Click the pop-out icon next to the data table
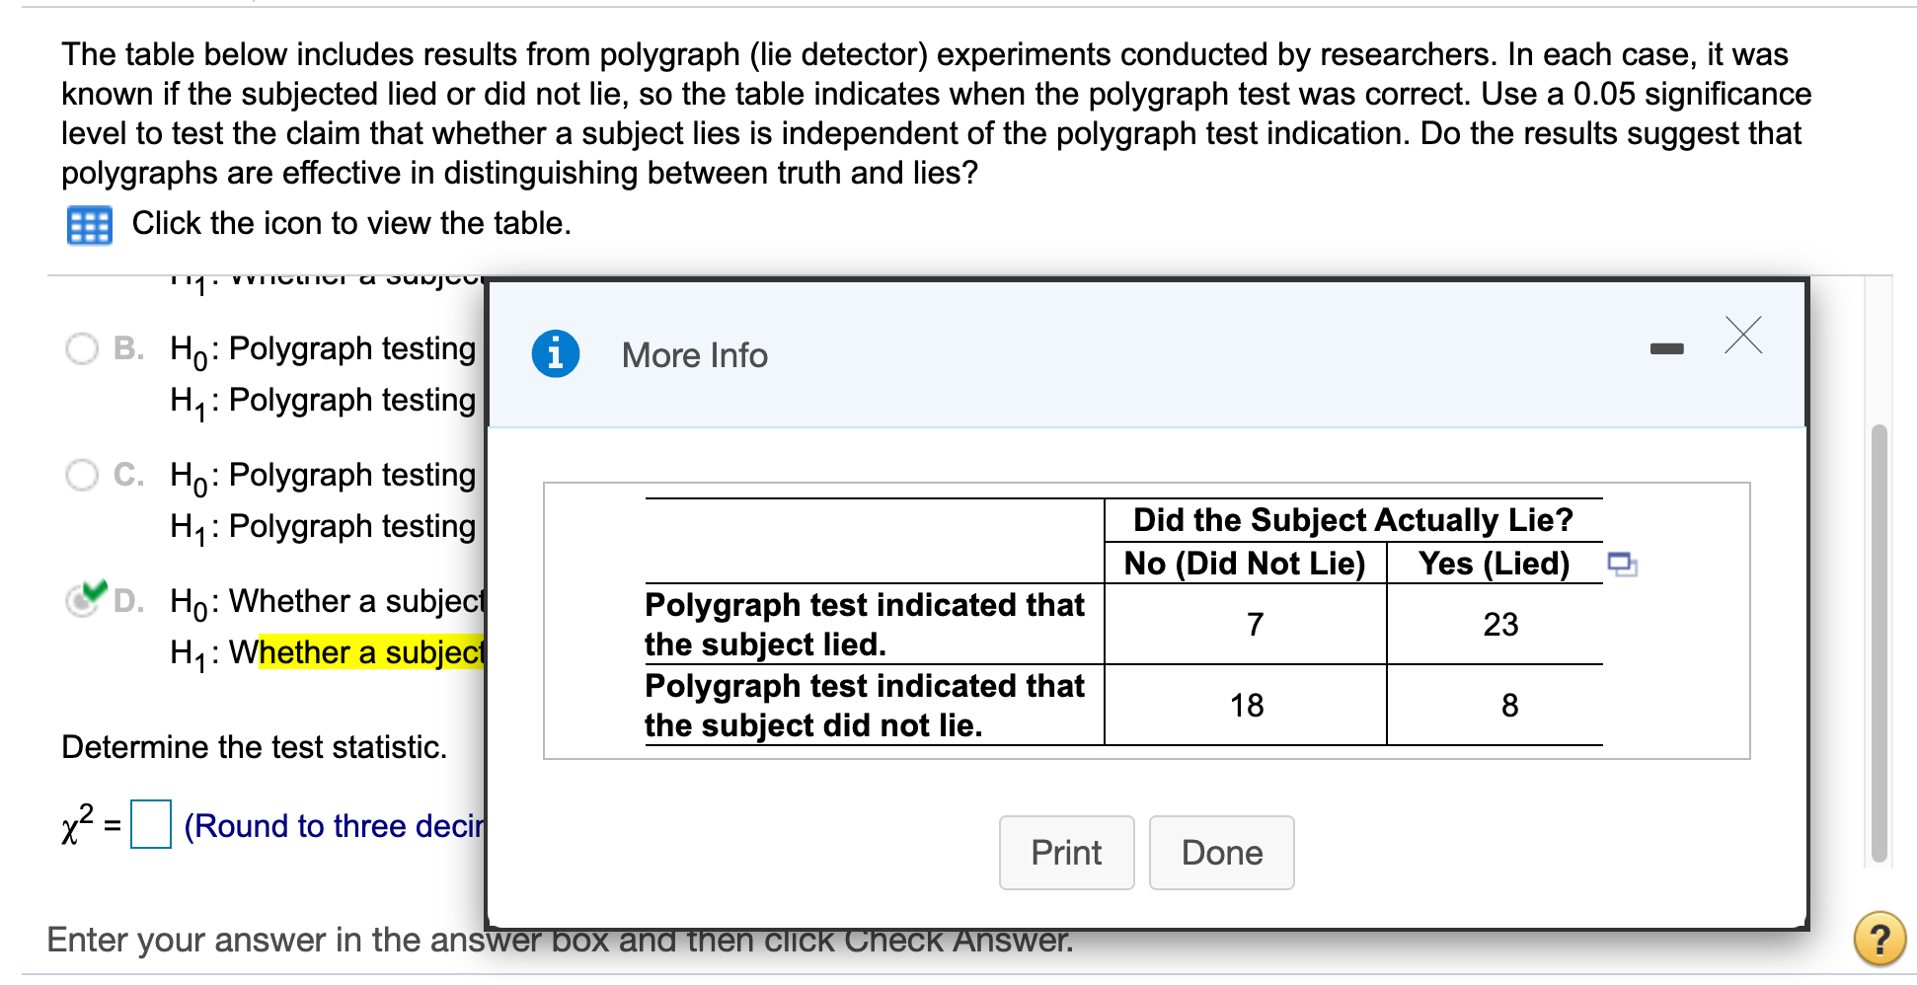The width and height of the screenshot is (1917, 985). 1621,565
